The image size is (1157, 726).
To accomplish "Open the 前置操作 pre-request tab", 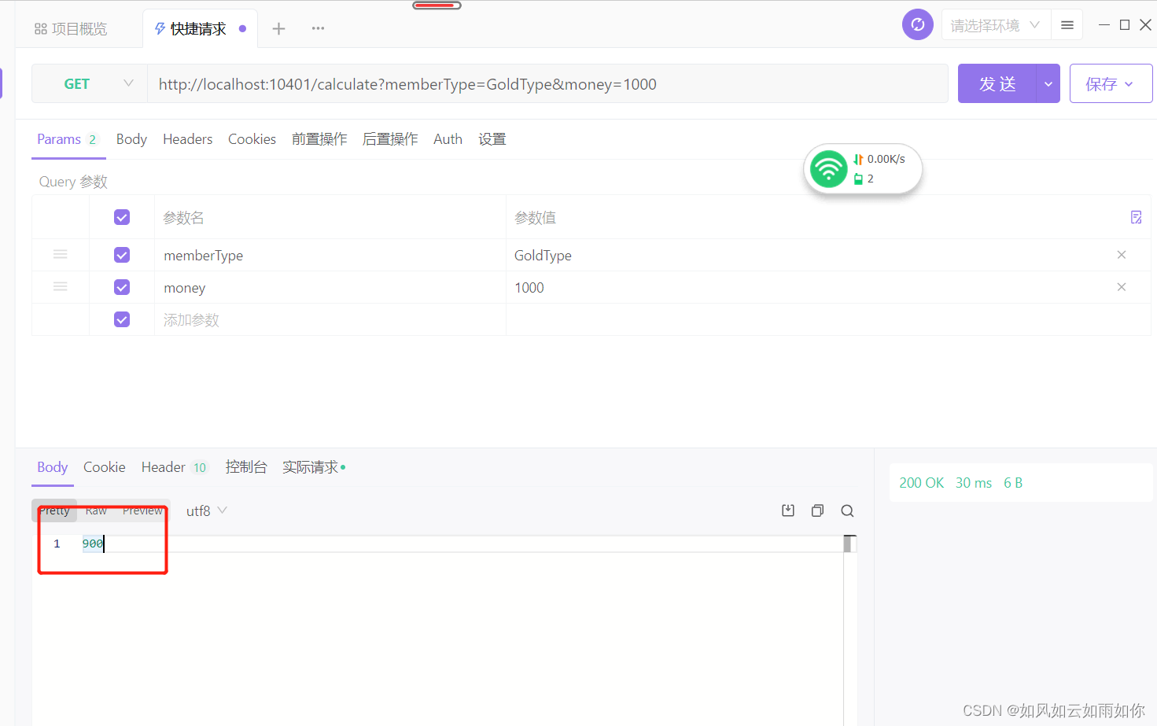I will [x=319, y=139].
